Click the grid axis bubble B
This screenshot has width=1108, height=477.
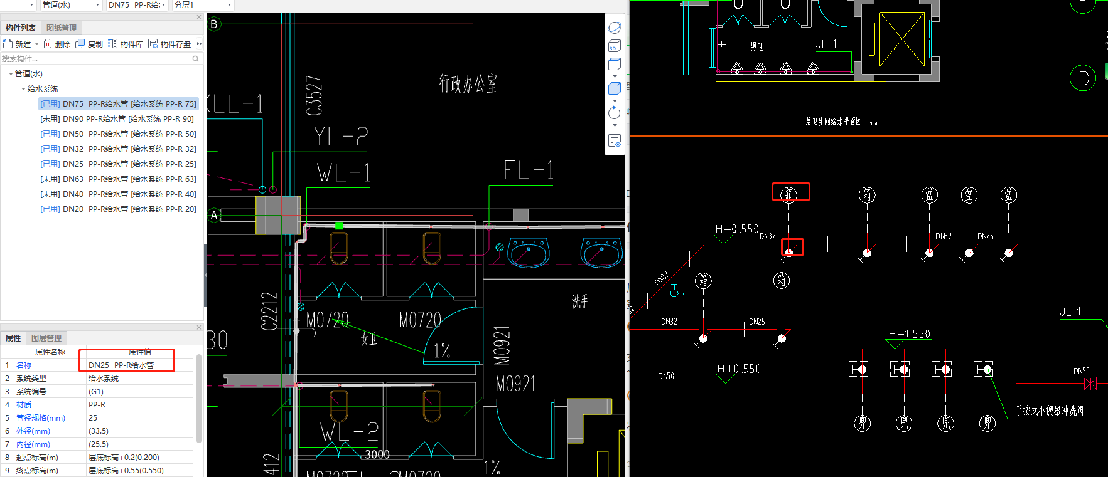214,24
